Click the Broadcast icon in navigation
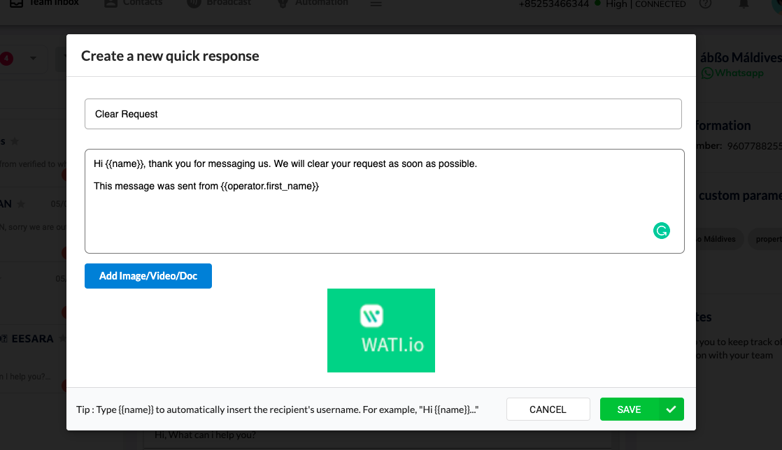This screenshot has width=782, height=450. tap(194, 3)
